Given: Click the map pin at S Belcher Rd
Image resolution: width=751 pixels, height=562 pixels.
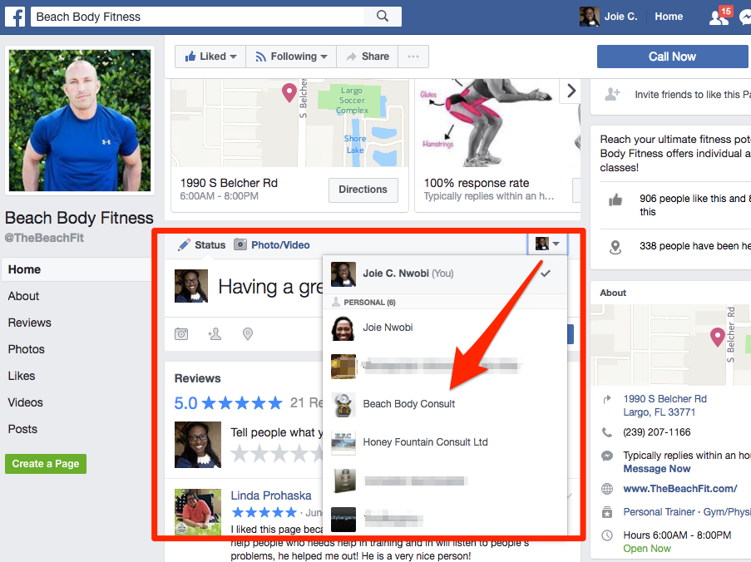Looking at the screenshot, I should (289, 92).
